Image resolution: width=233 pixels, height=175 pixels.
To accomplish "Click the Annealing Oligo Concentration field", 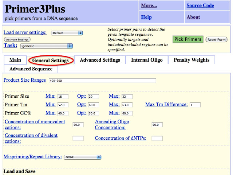I will 157,125.
